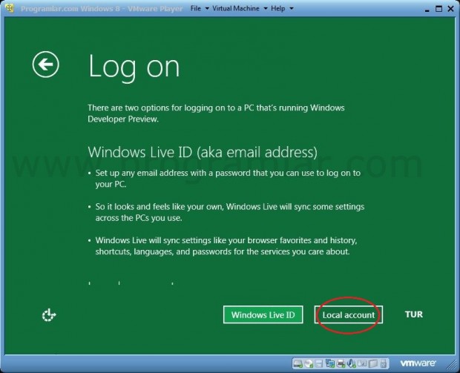This screenshot has width=460, height=373.
Task: Click the back arrow button
Action: click(45, 65)
